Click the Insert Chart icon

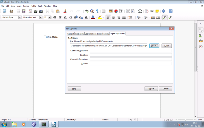click(x=116, y=11)
